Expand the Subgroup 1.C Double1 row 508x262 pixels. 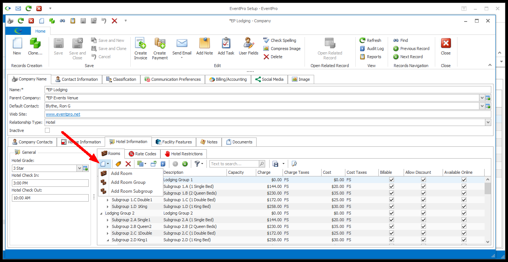[108, 200]
